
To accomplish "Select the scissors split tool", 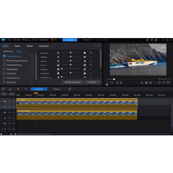I will (x=18, y=89).
